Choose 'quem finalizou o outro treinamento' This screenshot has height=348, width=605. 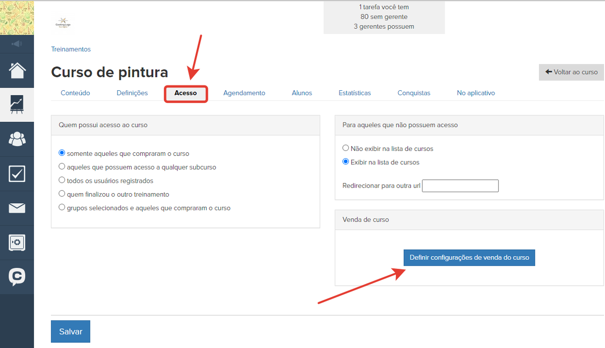click(x=62, y=194)
